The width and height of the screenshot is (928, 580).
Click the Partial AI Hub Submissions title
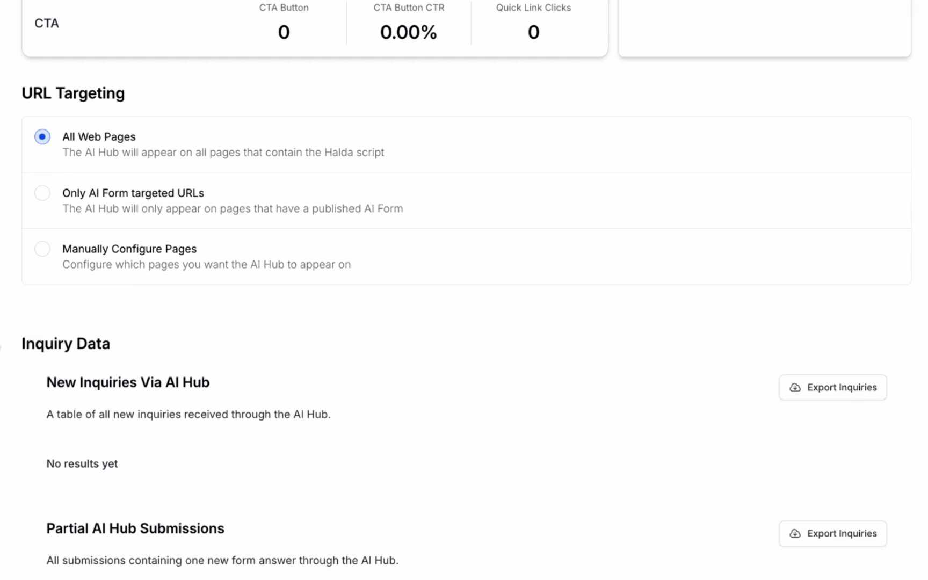(135, 528)
